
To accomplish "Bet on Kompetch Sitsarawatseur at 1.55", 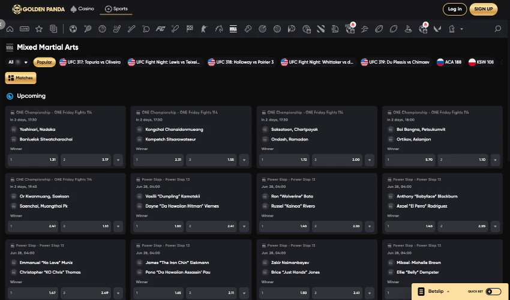I will pyautogui.click(x=212, y=160).
